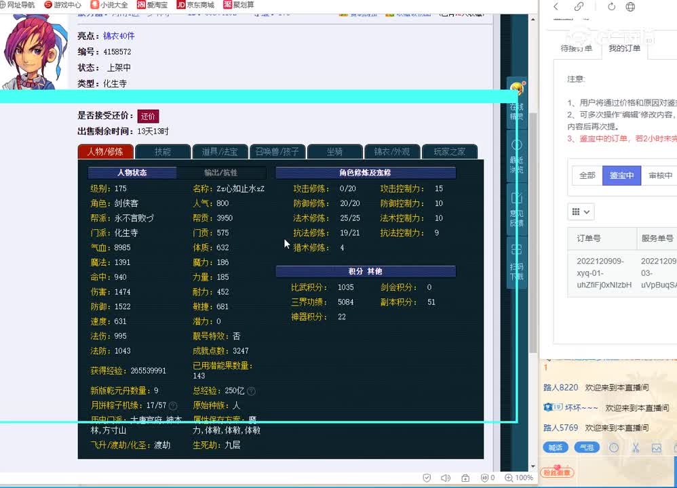Image resolution: width=677 pixels, height=488 pixels.
Task: Switch to the 玩家之家 tab
Action: (450, 152)
